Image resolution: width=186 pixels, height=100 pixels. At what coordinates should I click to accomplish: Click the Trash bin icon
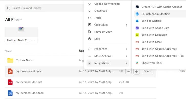[89, 18]
